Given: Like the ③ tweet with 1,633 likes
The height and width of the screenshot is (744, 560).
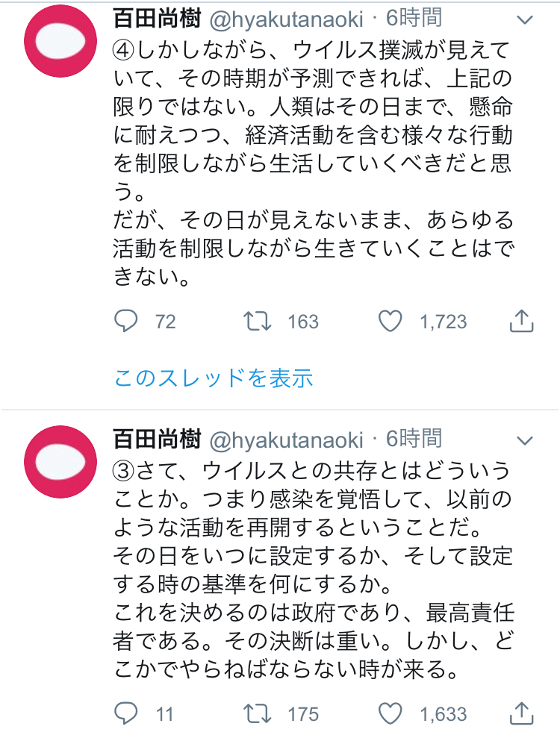Looking at the screenshot, I should pyautogui.click(x=389, y=713).
